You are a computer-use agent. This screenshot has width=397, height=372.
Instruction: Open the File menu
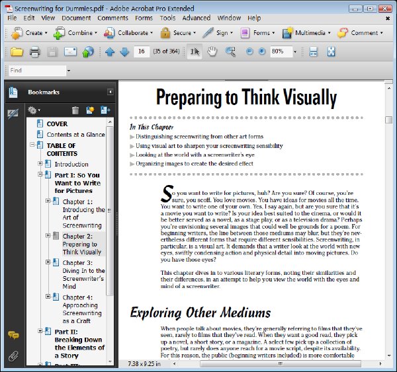12,18
